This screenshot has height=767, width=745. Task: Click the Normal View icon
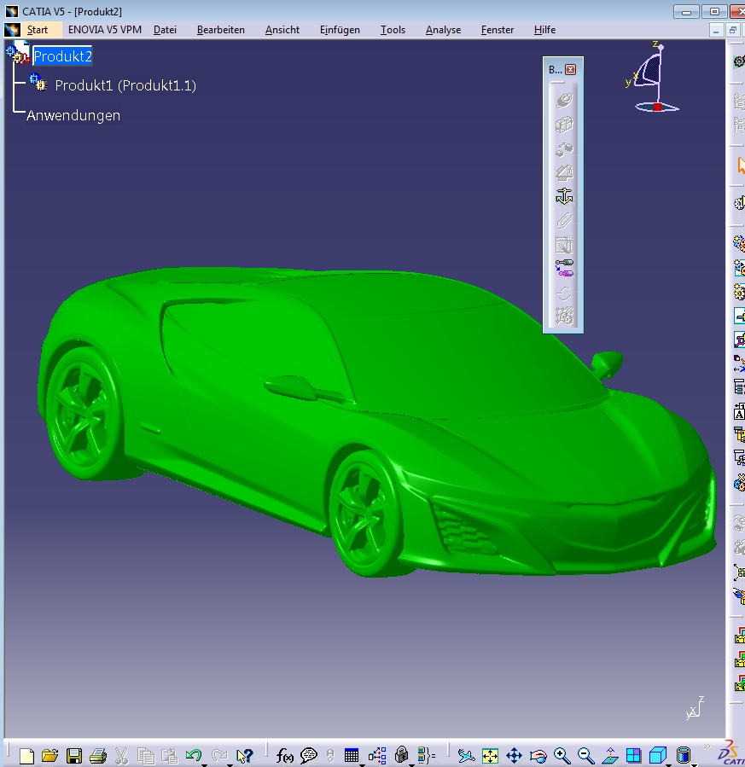[610, 756]
